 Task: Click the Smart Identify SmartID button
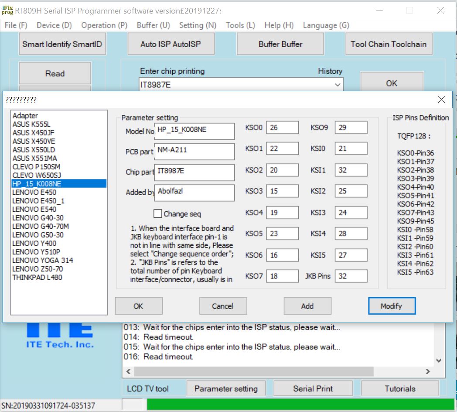(62, 44)
